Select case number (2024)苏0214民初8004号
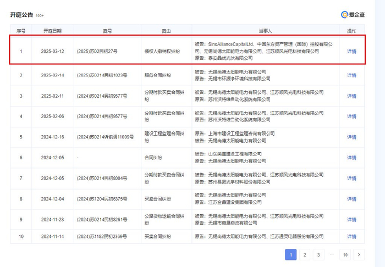This screenshot has height=267, width=385. (102, 178)
